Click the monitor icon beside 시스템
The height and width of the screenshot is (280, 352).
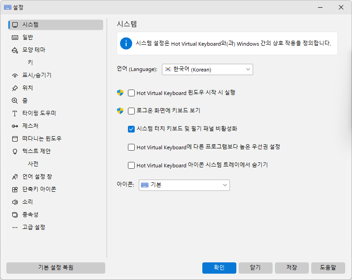(15, 25)
